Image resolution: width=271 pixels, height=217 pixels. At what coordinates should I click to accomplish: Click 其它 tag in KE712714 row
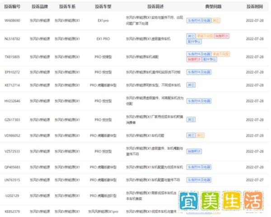pyautogui.click(x=191, y=85)
